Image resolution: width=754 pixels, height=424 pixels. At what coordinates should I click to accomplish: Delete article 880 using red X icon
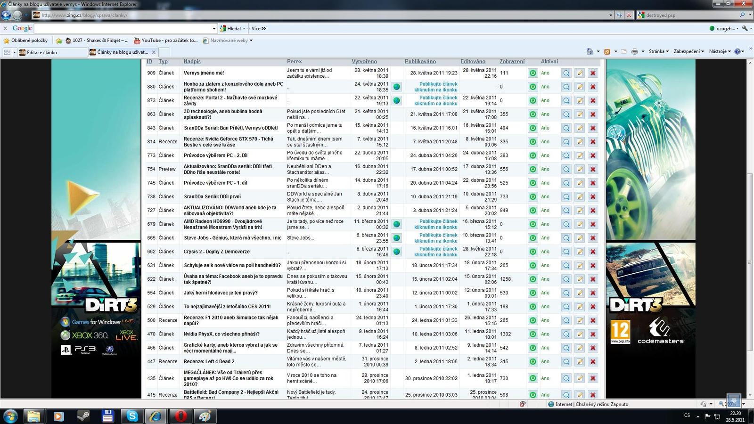tap(593, 87)
